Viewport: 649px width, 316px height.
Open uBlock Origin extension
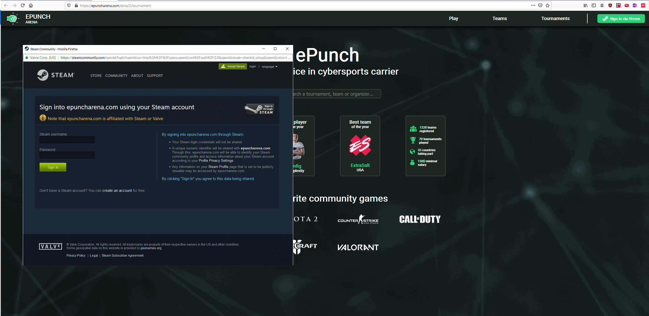coord(610,5)
